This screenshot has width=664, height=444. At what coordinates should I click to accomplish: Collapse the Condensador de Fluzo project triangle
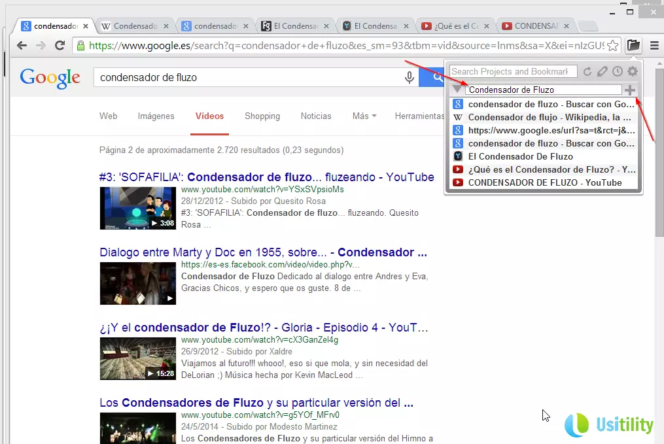pos(457,90)
